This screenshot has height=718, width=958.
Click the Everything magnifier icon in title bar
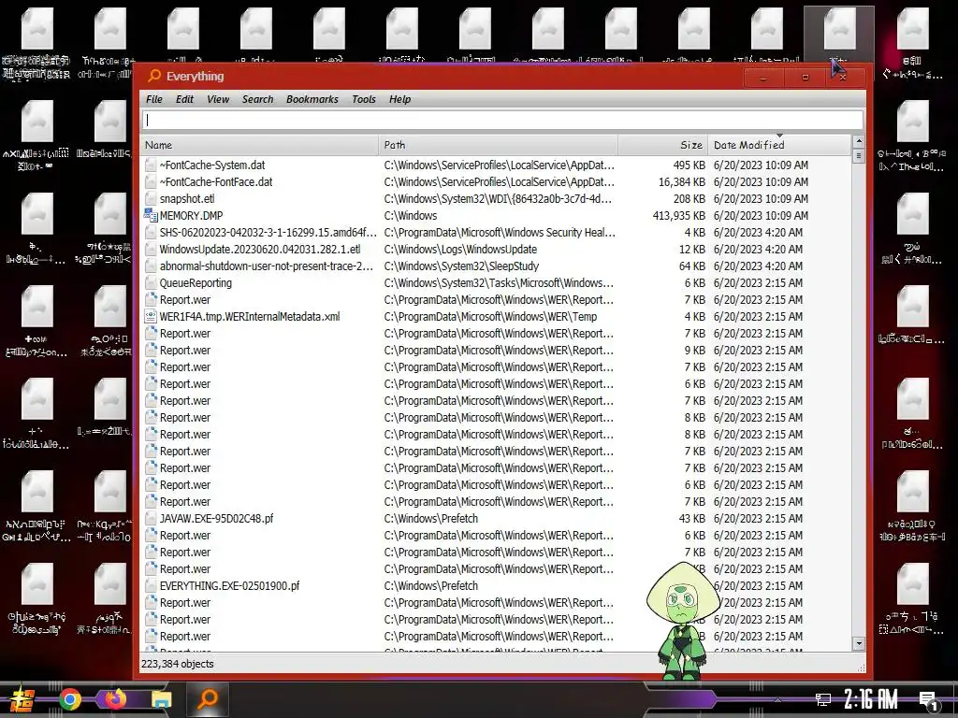154,76
